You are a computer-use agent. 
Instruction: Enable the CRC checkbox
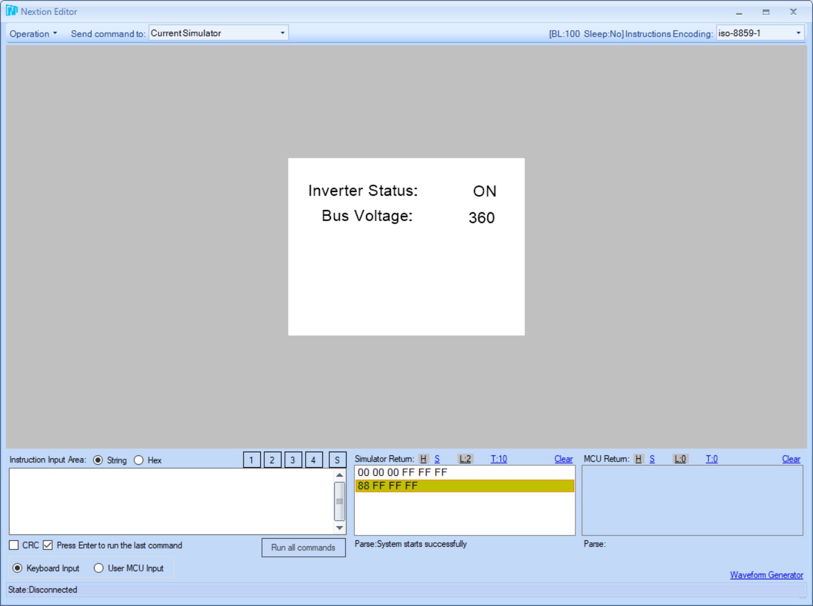14,545
